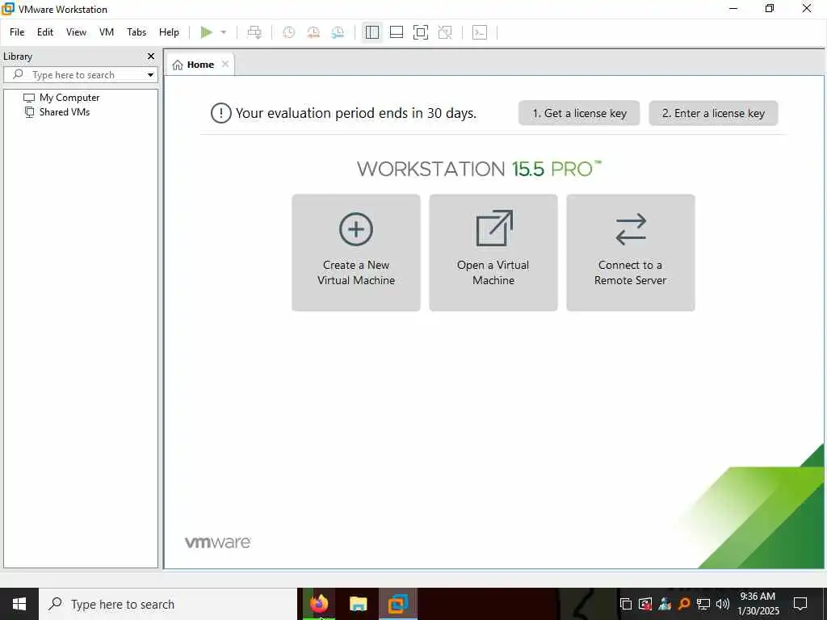Click Create a New Virtual Machine tile
Image resolution: width=827 pixels, height=620 pixels.
point(356,253)
